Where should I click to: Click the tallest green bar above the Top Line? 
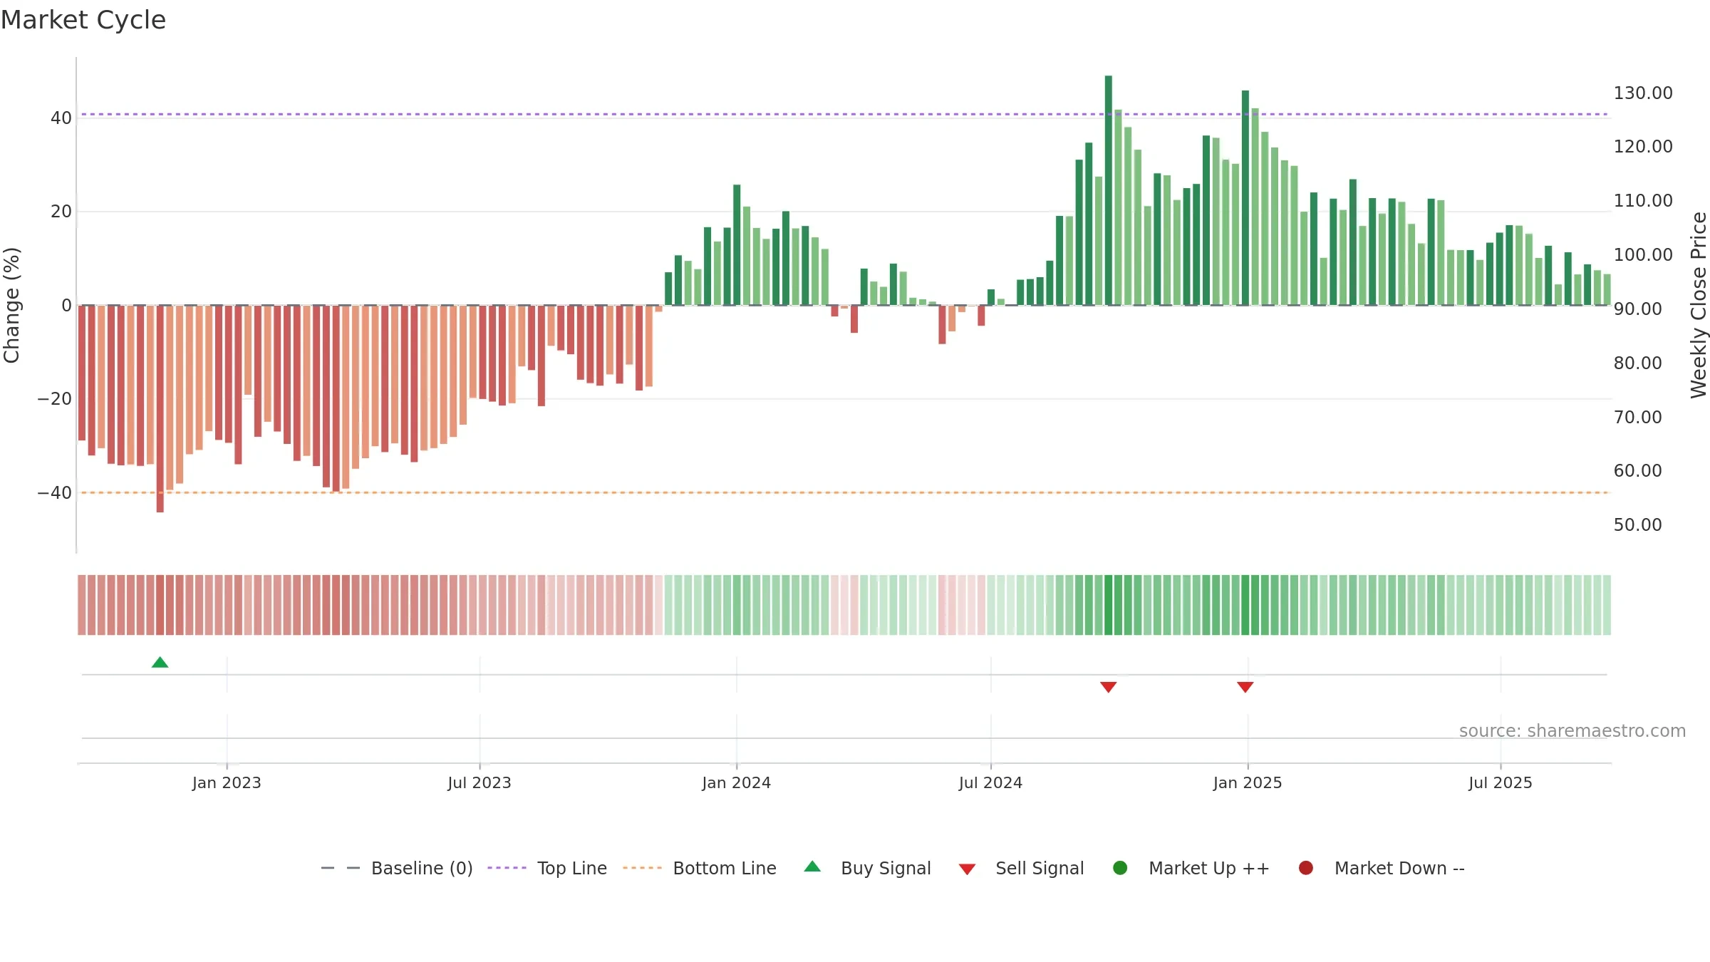pos(1108,190)
